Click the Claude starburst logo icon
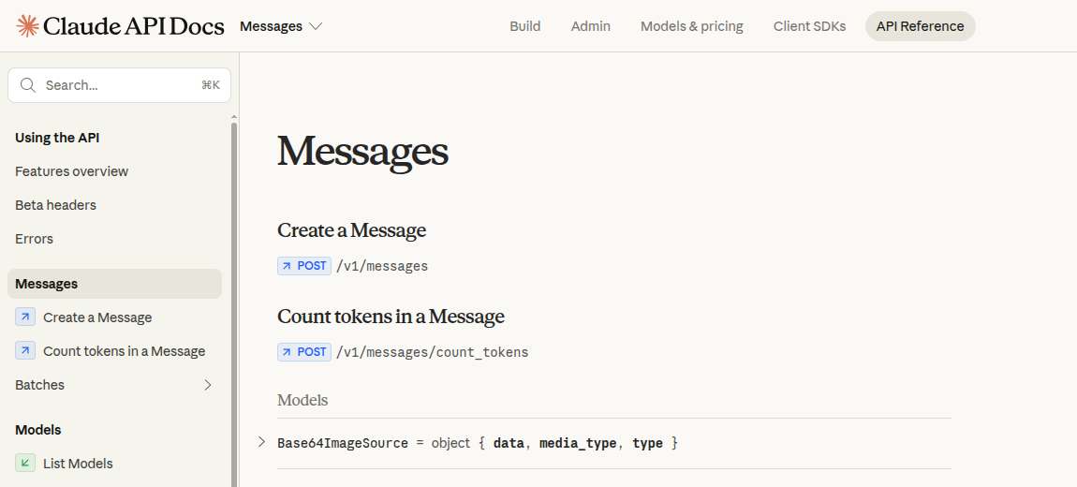 (27, 26)
